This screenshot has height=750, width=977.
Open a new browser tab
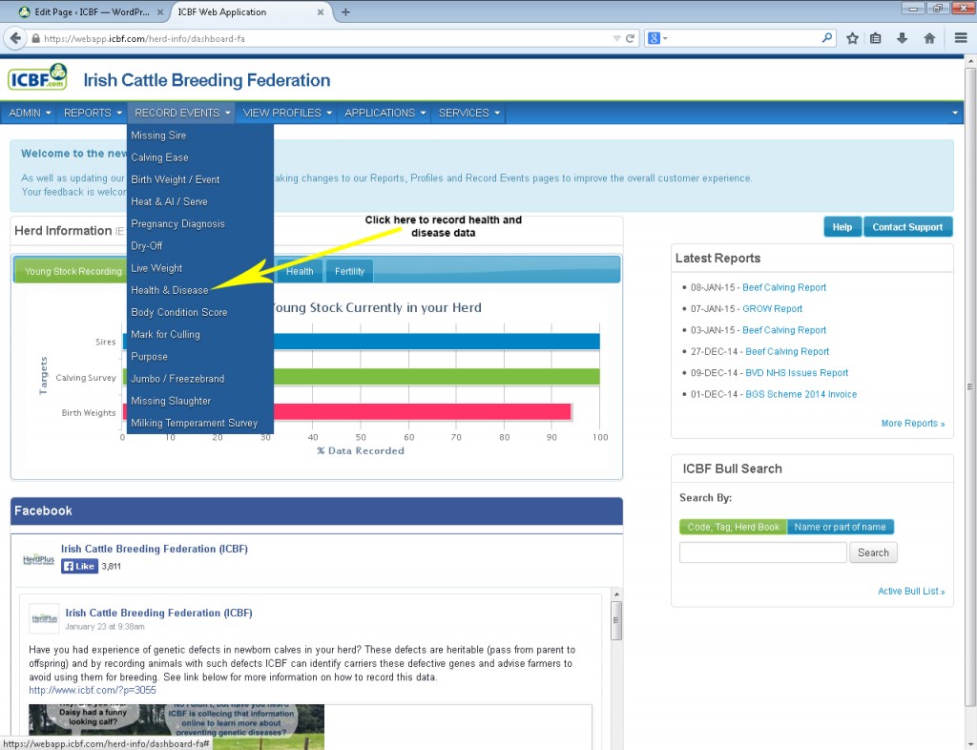coord(345,11)
